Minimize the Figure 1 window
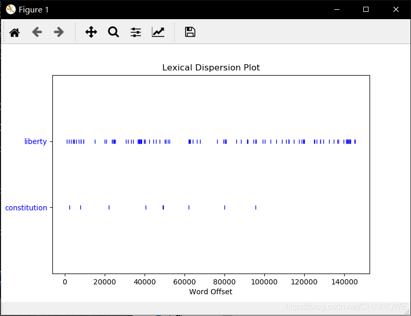Image resolution: width=411 pixels, height=316 pixels. click(337, 9)
